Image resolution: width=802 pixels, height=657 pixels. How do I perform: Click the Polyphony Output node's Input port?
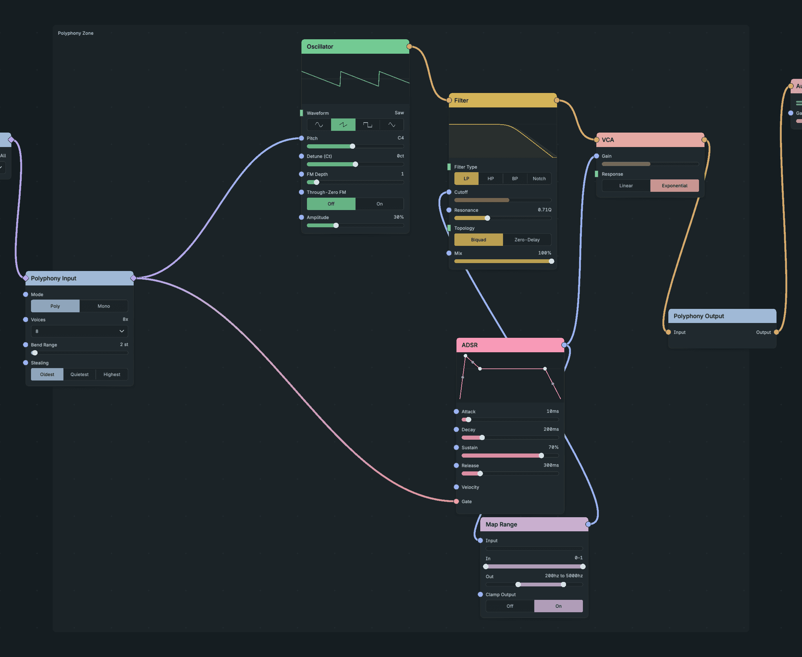coord(668,332)
